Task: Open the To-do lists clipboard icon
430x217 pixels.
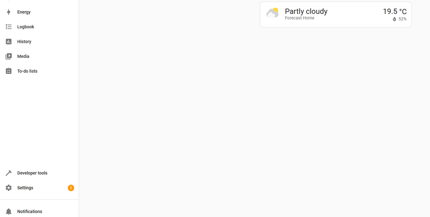Action: [x=9, y=71]
